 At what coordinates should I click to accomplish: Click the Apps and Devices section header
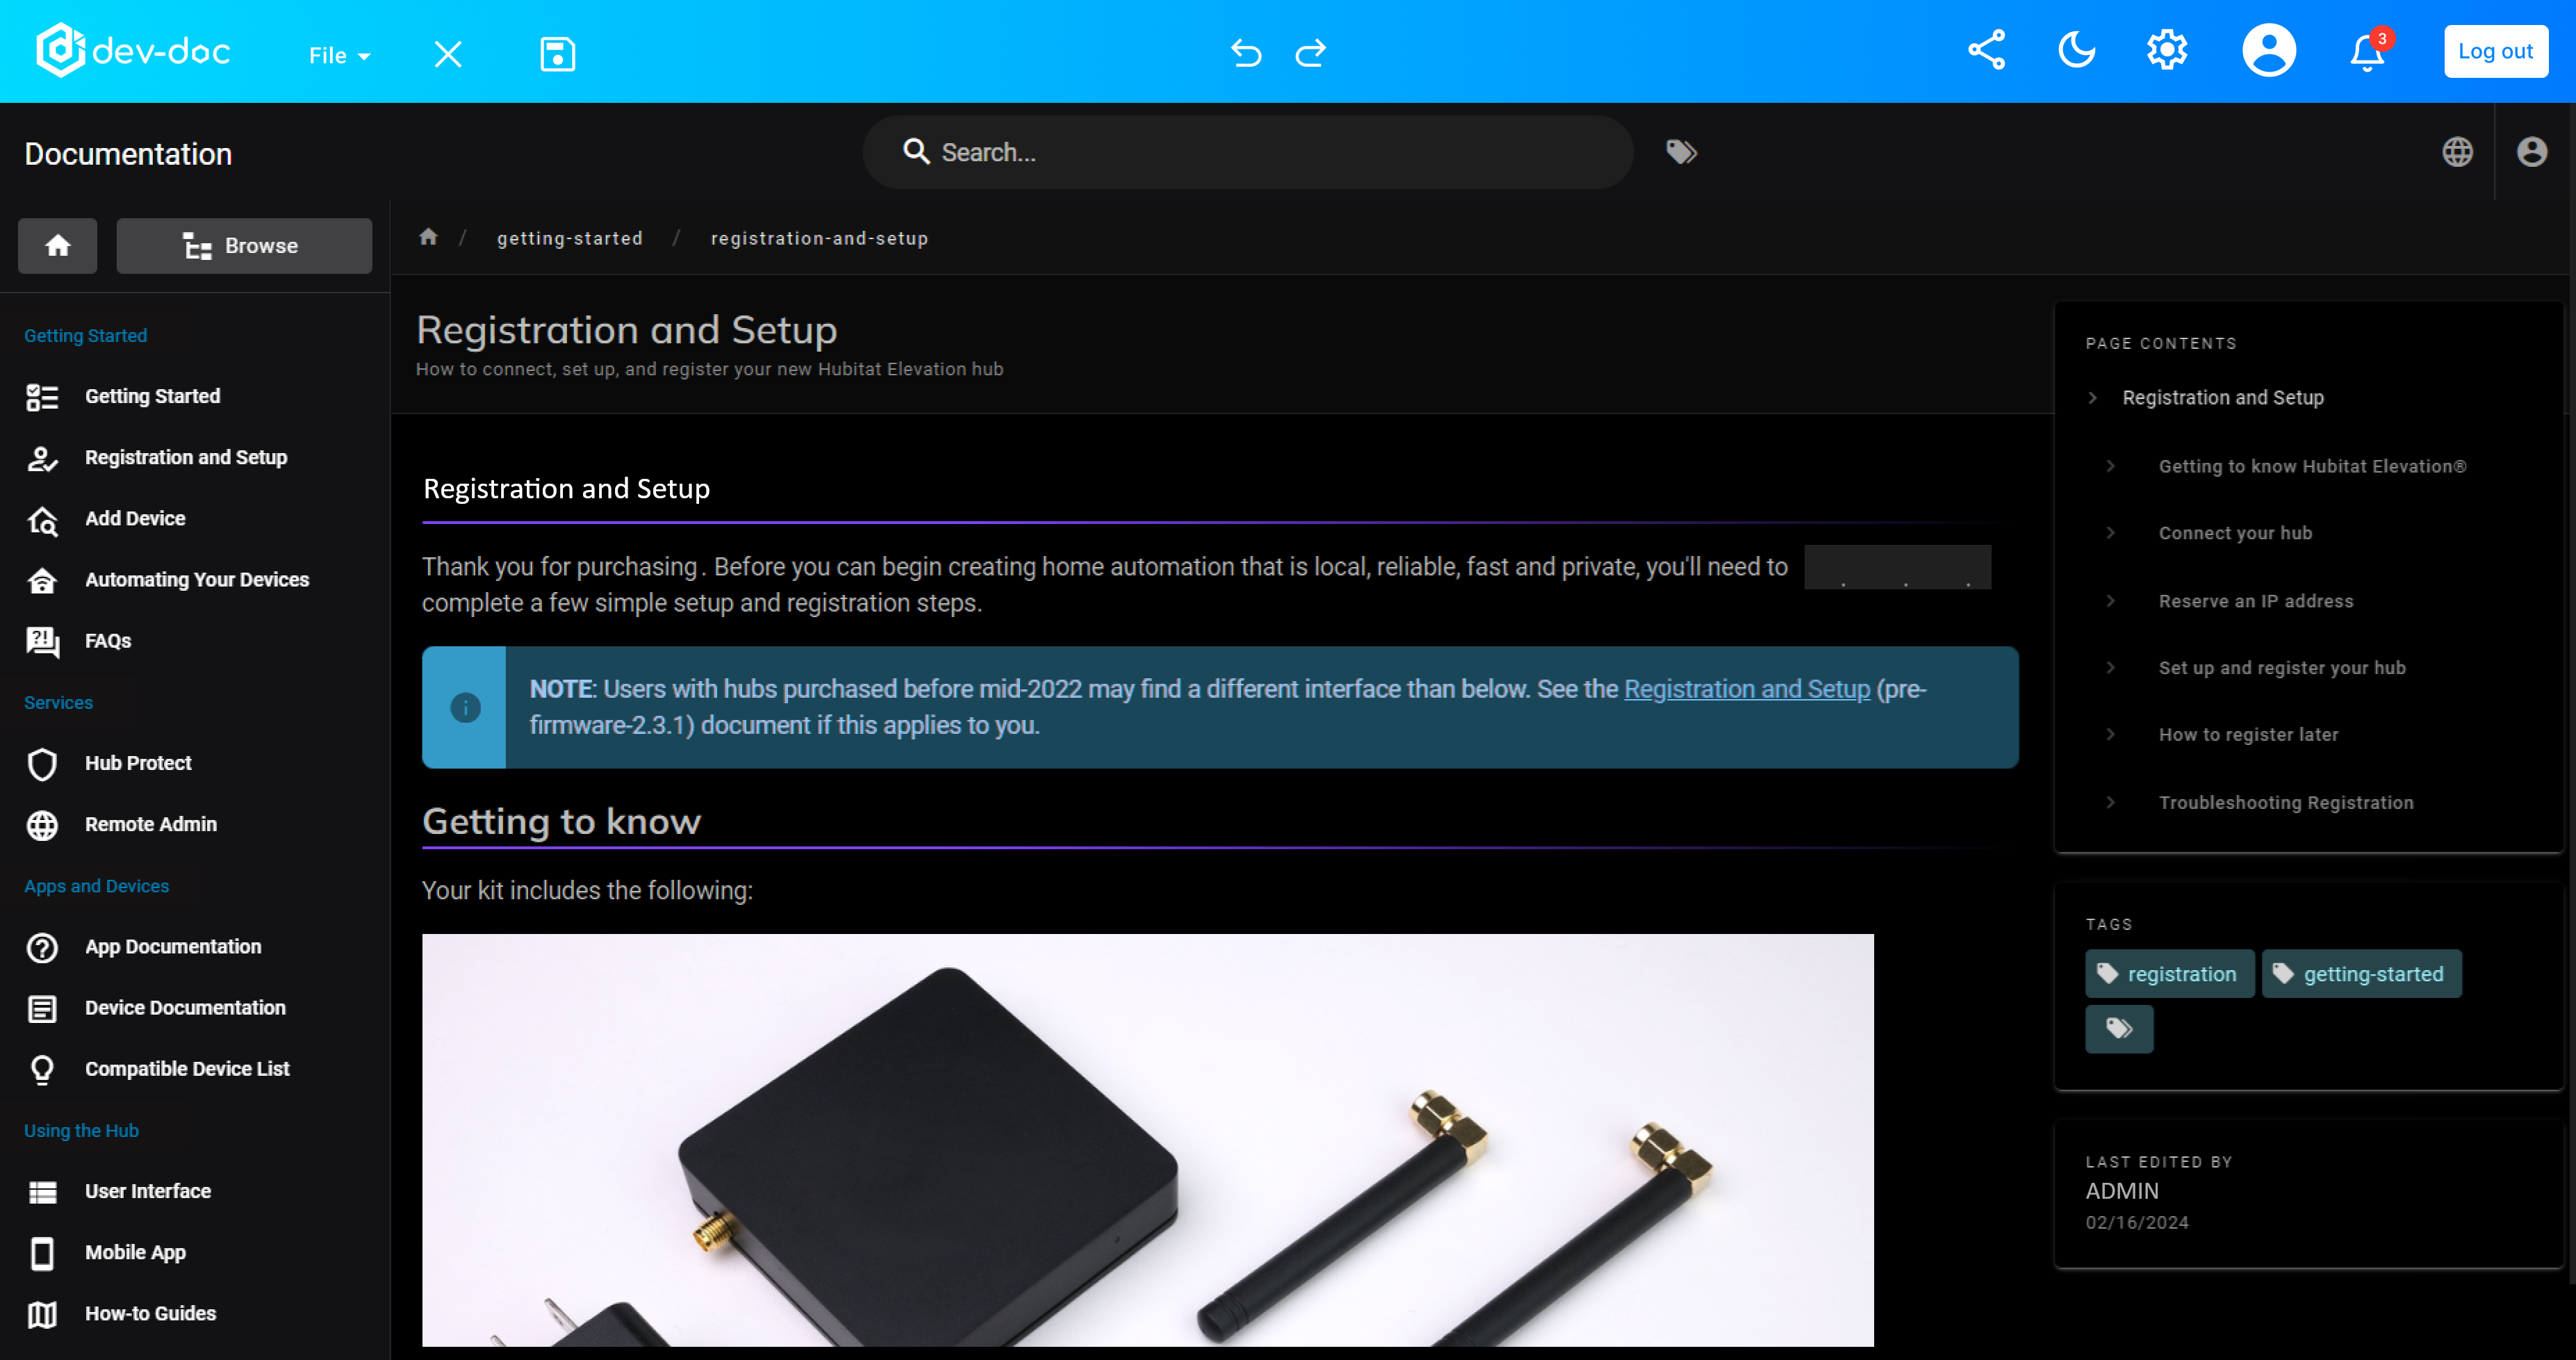[96, 886]
